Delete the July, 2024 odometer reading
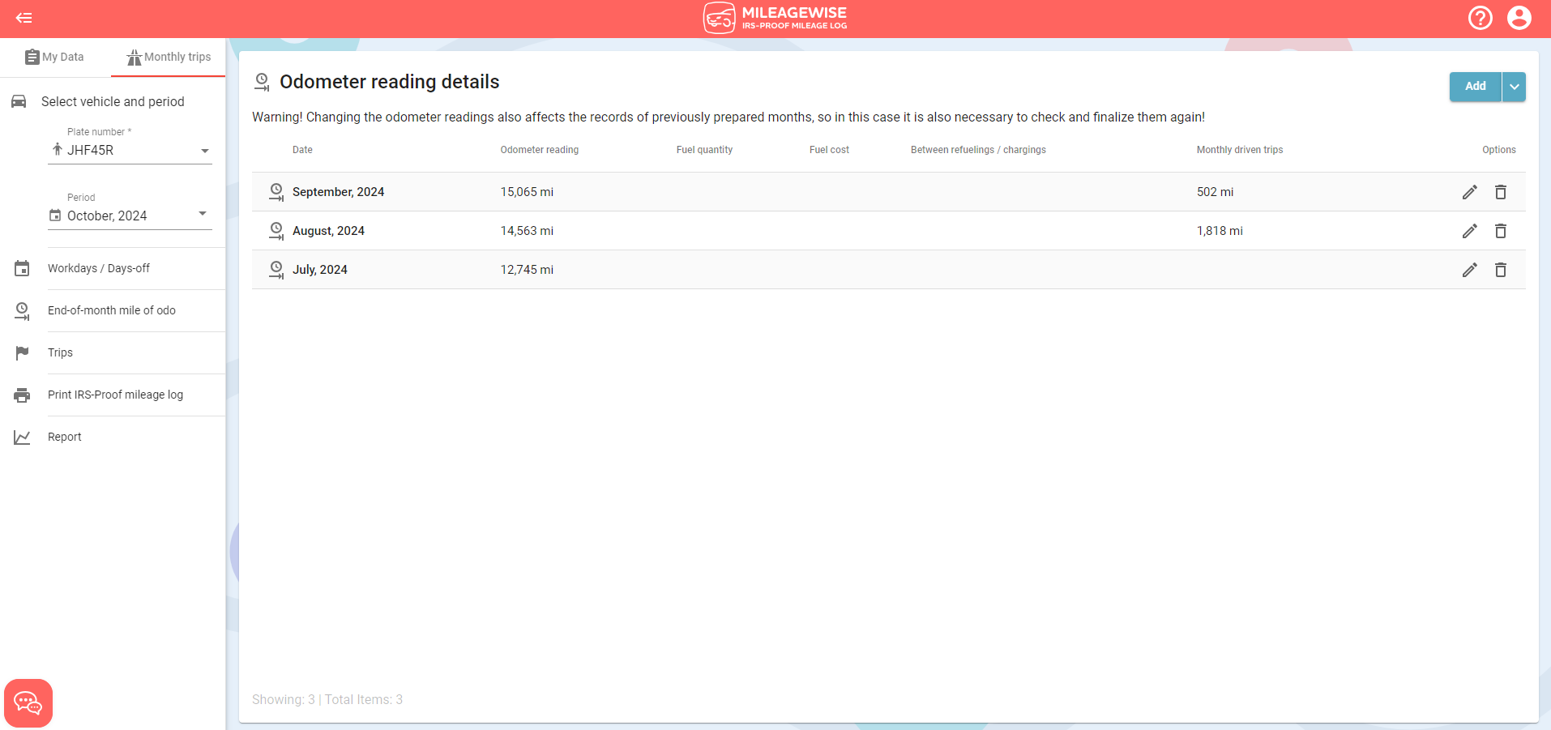1551x730 pixels. tap(1501, 270)
